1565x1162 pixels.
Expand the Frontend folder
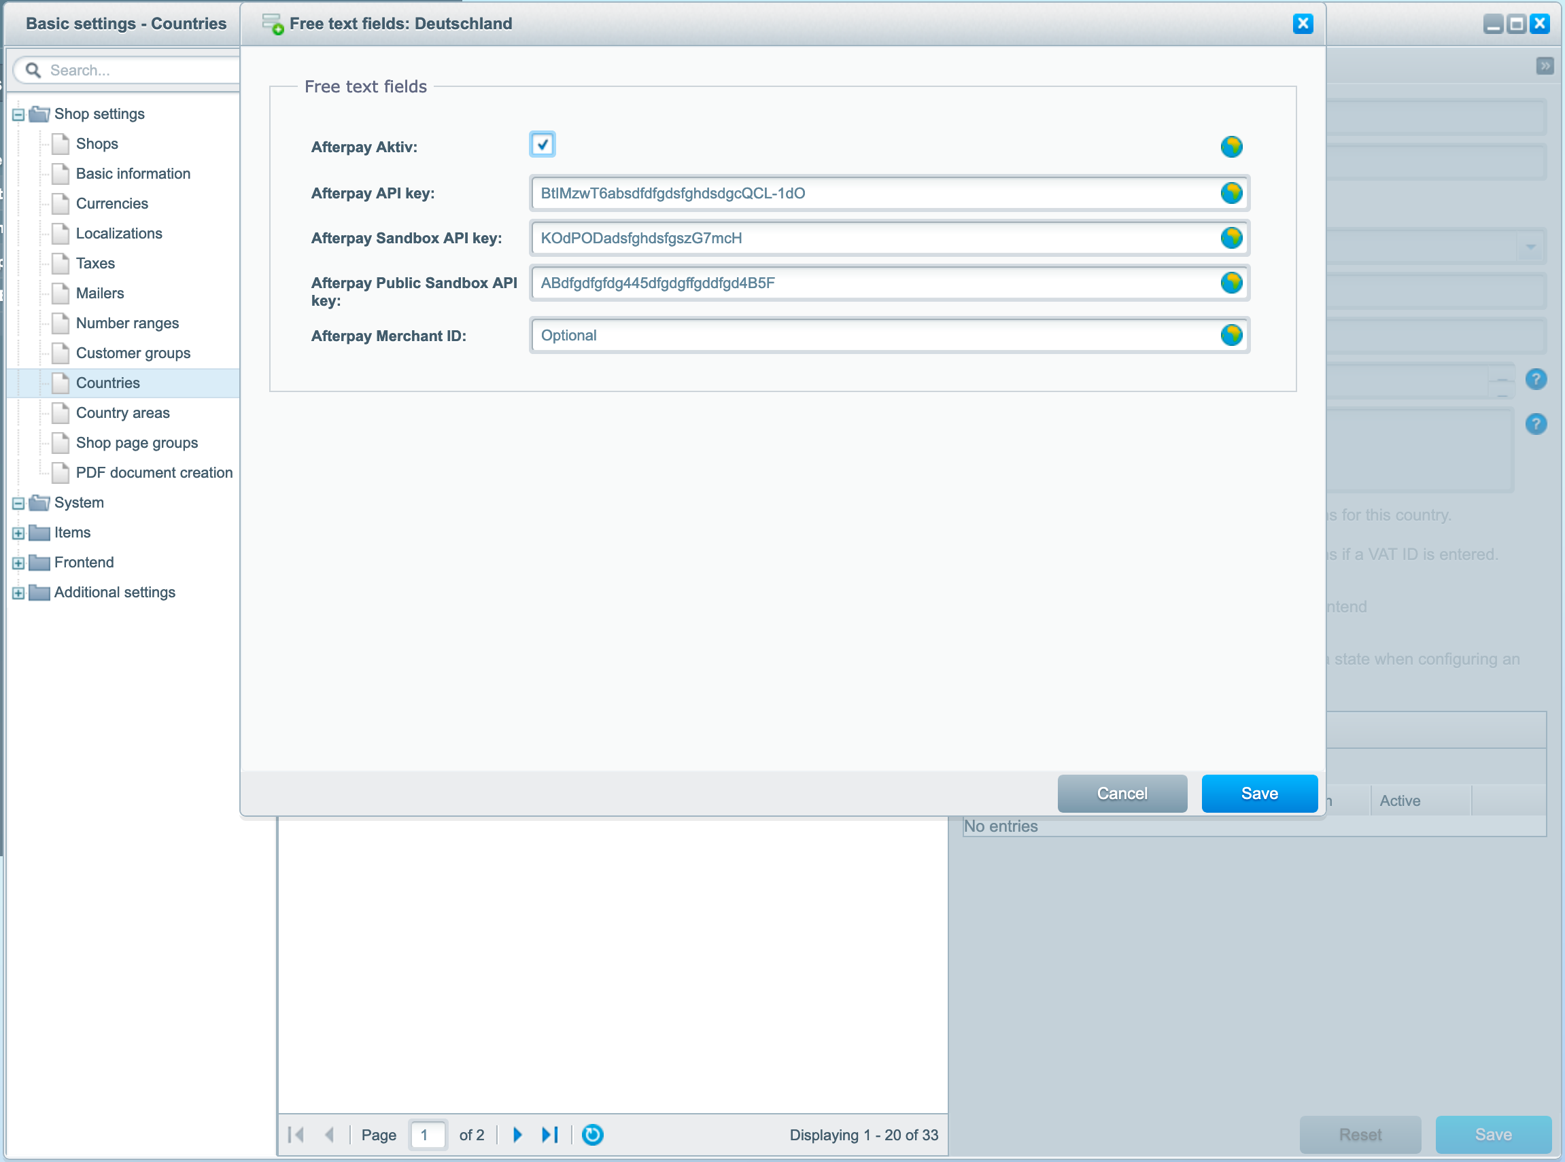click(x=18, y=563)
